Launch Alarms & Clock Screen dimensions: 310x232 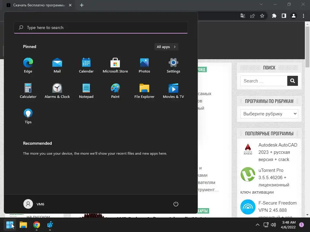click(57, 91)
